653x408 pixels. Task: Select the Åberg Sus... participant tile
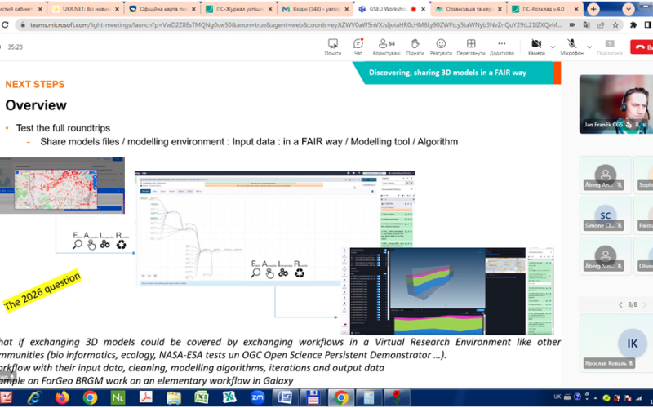coord(605,256)
